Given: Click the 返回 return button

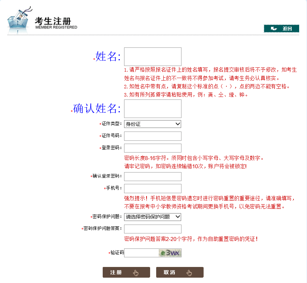Looking at the screenshot, I should coord(281,29).
